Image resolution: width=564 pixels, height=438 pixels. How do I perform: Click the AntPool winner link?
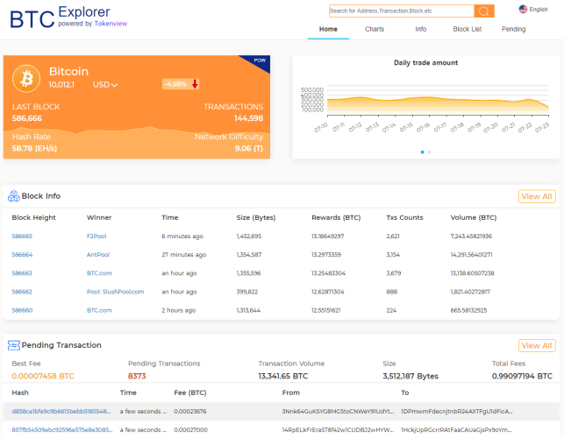tap(98, 255)
